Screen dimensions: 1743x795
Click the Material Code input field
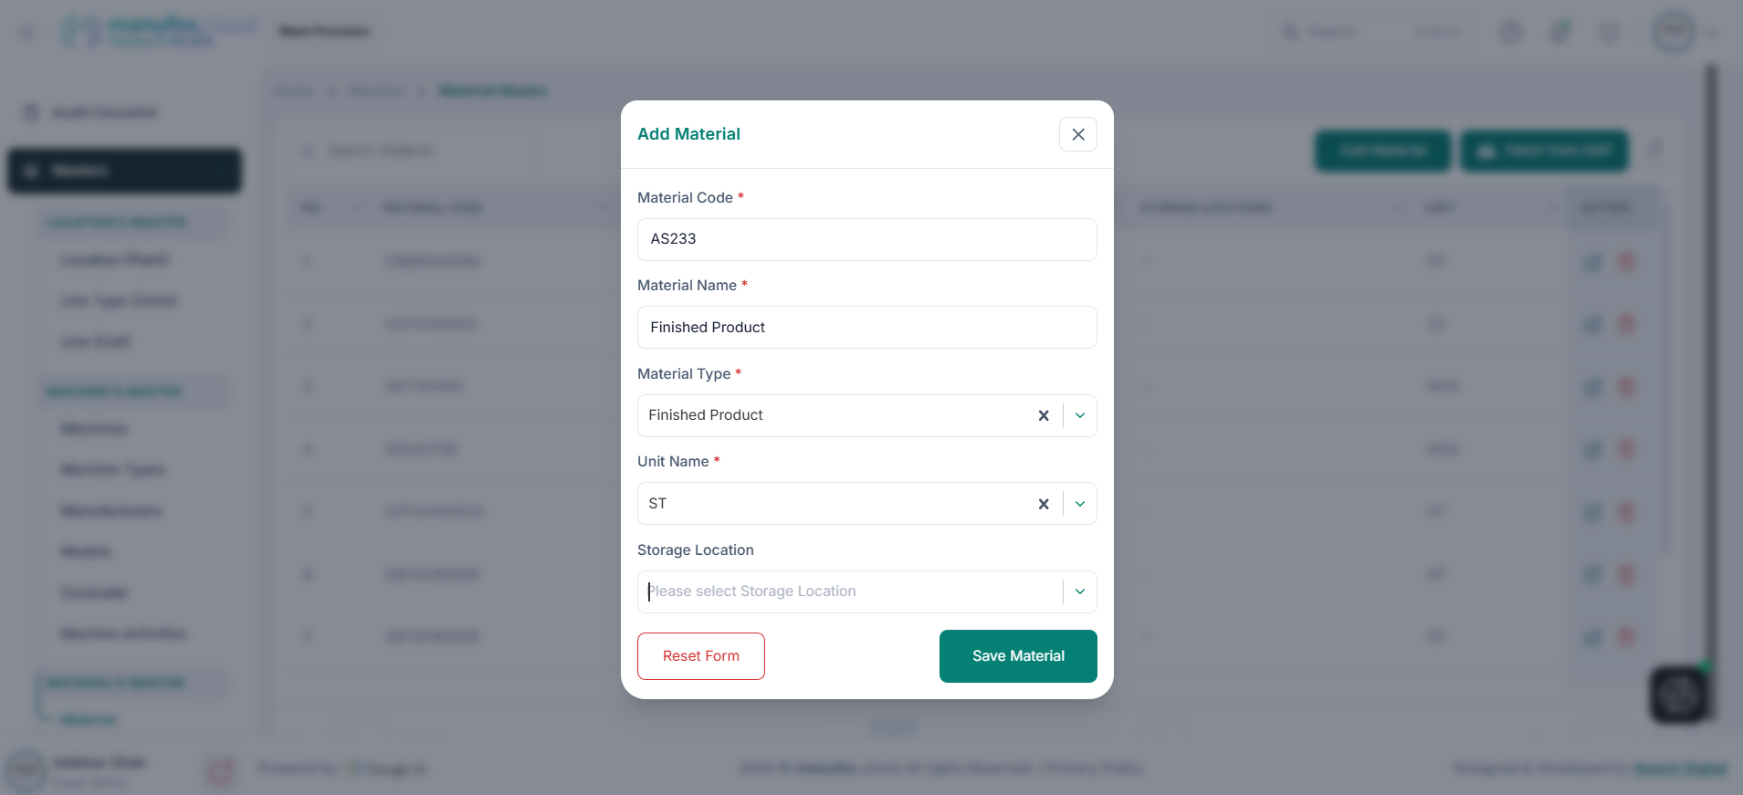tap(866, 239)
